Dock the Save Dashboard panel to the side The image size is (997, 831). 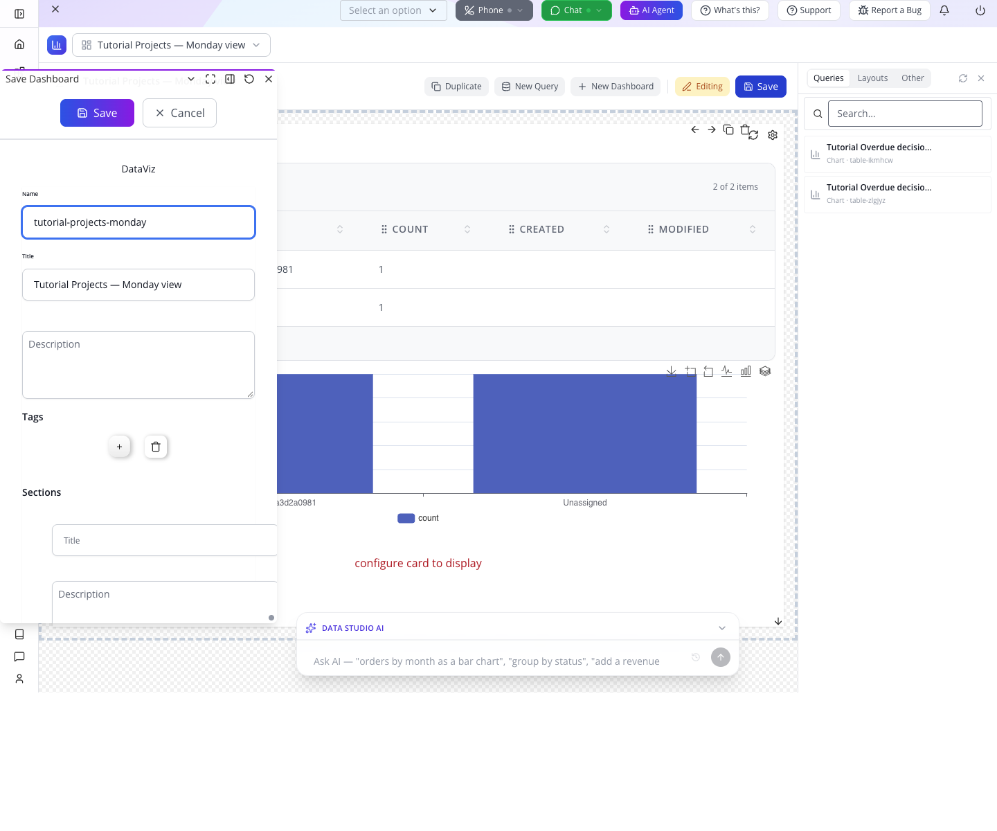tap(230, 79)
